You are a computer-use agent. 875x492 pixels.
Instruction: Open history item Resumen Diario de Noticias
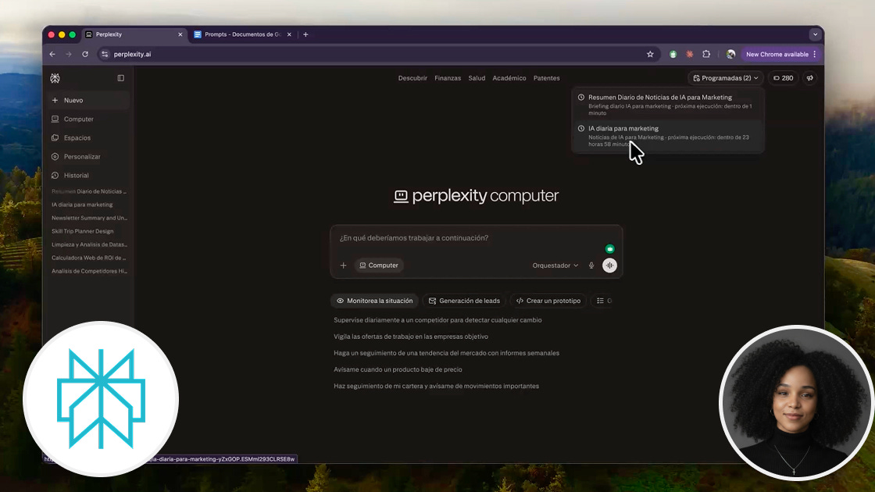[89, 191]
